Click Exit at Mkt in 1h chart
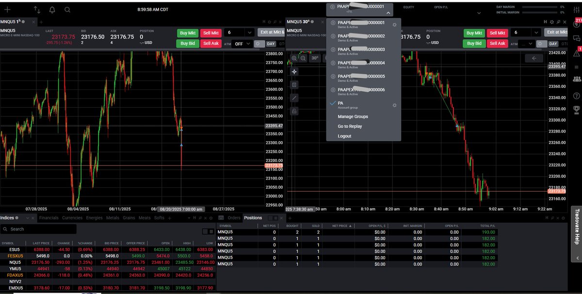582x294 pixels. click(x=271, y=33)
